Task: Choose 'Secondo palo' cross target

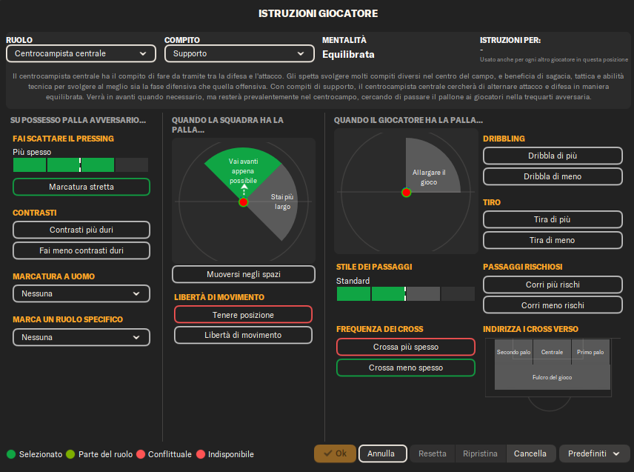Action: click(x=513, y=352)
